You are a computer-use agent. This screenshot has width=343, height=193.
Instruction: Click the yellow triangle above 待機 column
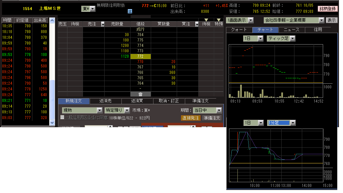pos(206,20)
